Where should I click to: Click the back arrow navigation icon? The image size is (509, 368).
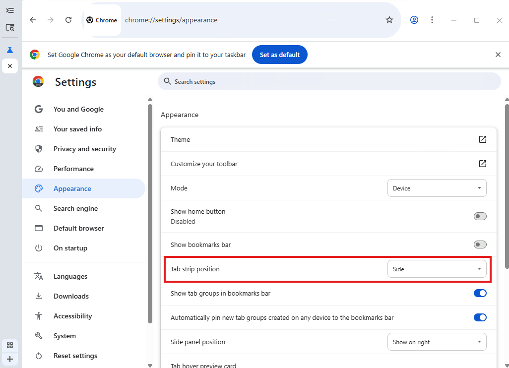click(x=33, y=20)
